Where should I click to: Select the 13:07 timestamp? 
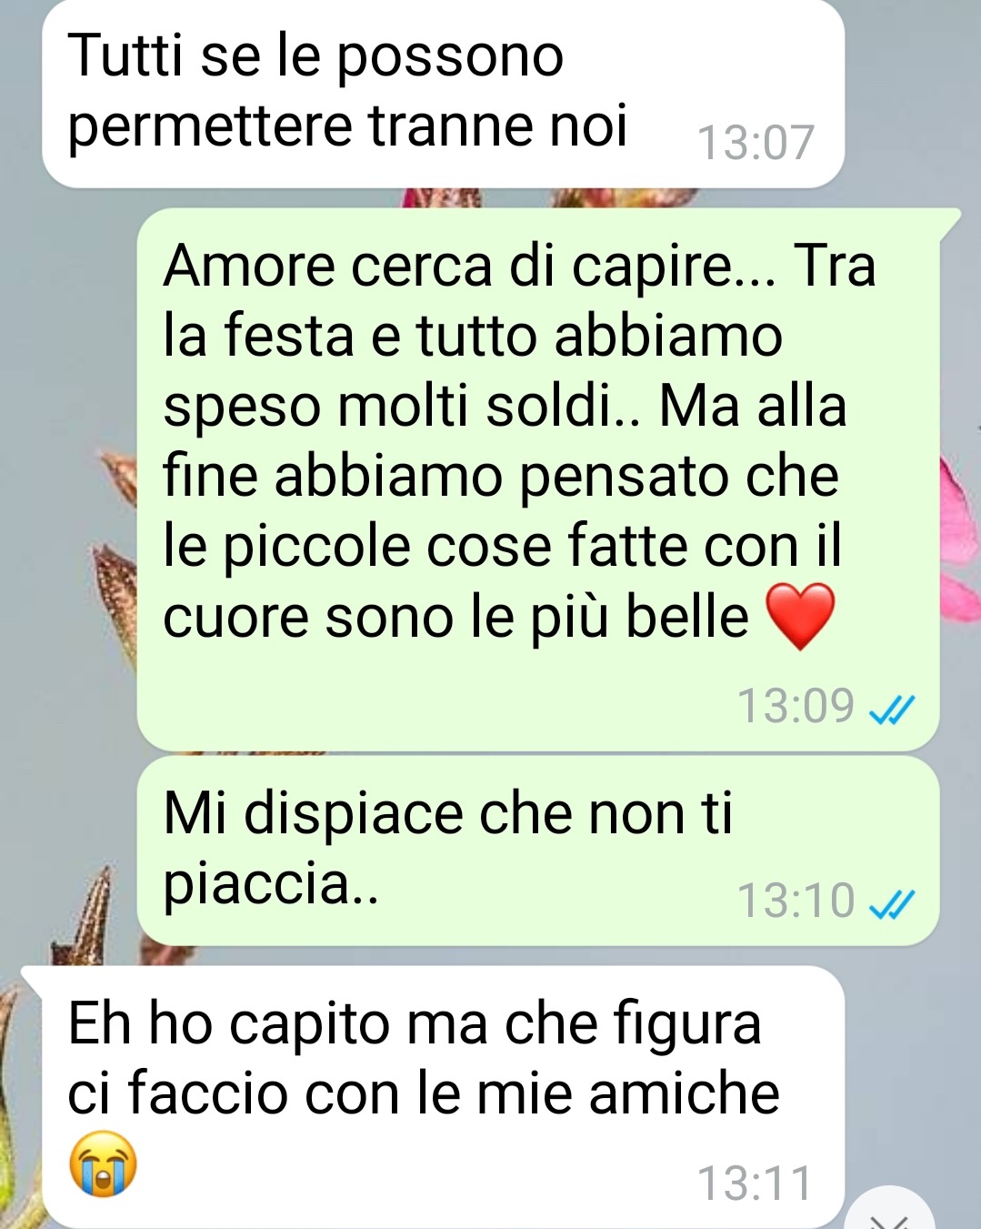(755, 143)
